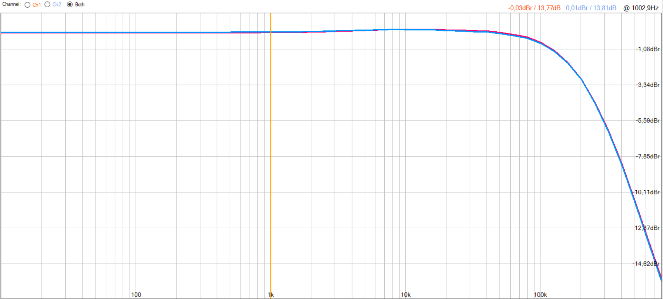This screenshot has width=663, height=299.
Task: Click the -1,08dBr level axis label
Action: [x=647, y=49]
